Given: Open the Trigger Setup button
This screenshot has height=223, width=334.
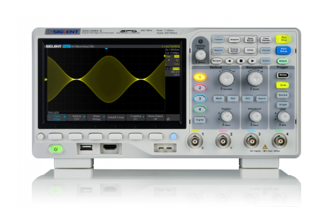Looking at the screenshot, I should click(283, 75).
